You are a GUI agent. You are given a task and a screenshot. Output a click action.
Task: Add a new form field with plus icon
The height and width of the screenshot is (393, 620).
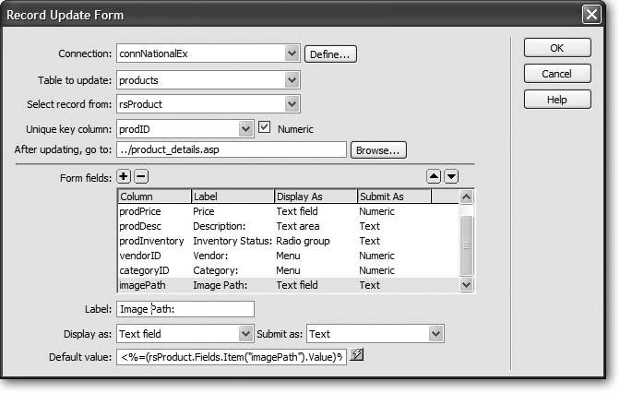tap(125, 176)
